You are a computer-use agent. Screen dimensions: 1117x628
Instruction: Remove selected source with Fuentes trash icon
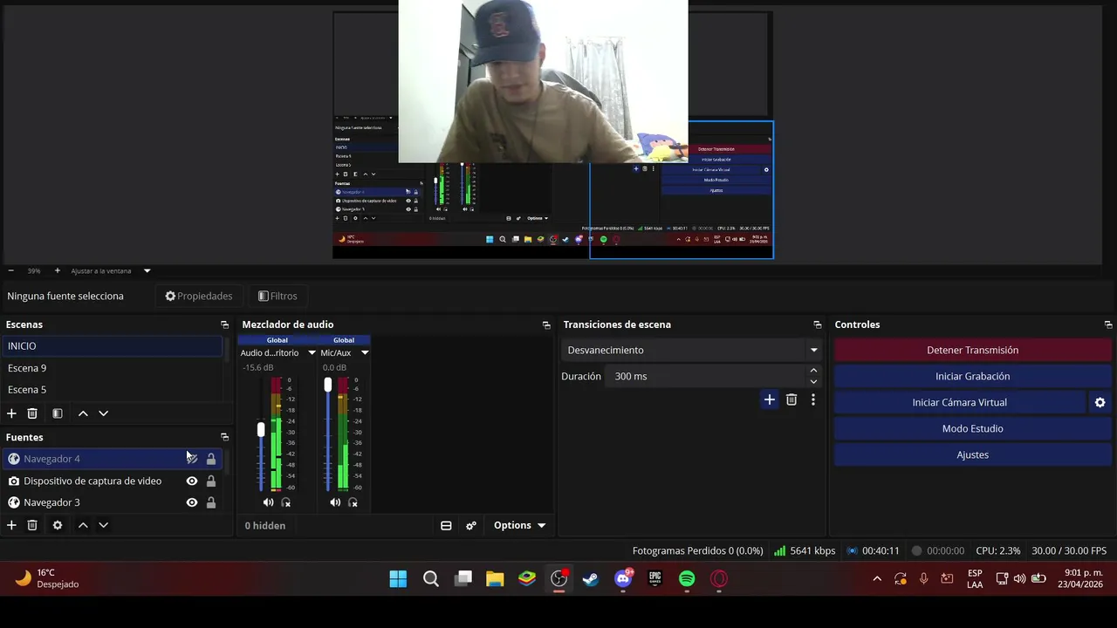(x=32, y=525)
